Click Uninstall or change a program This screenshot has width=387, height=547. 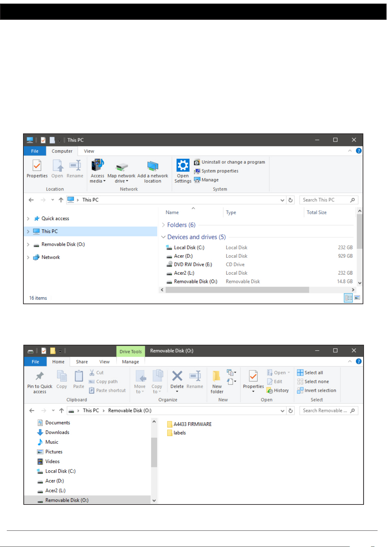click(230, 162)
